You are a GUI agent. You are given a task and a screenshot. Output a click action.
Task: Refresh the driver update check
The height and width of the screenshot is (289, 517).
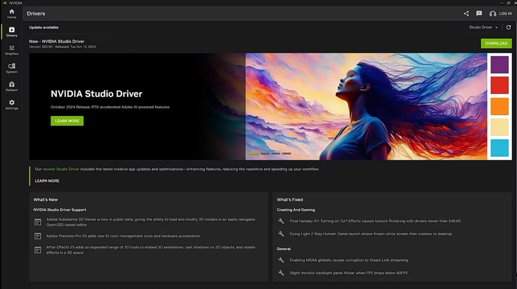point(508,27)
